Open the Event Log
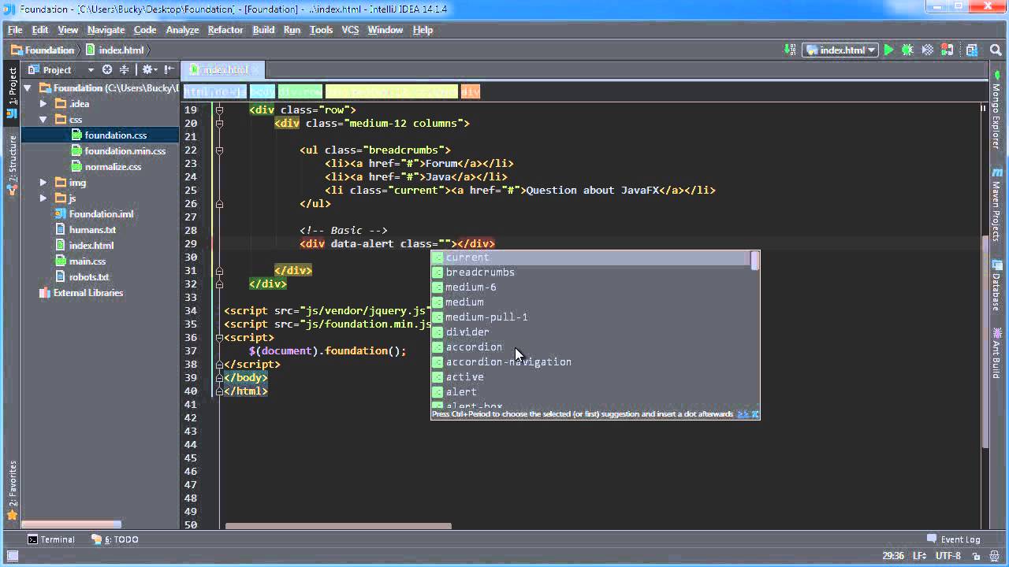 953,539
